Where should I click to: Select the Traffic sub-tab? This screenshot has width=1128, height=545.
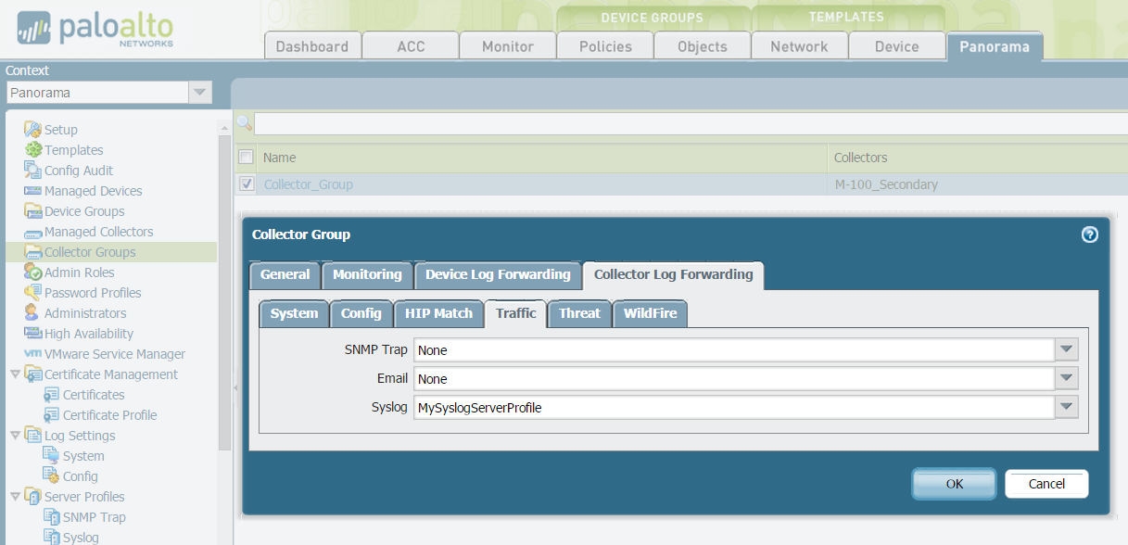click(516, 313)
